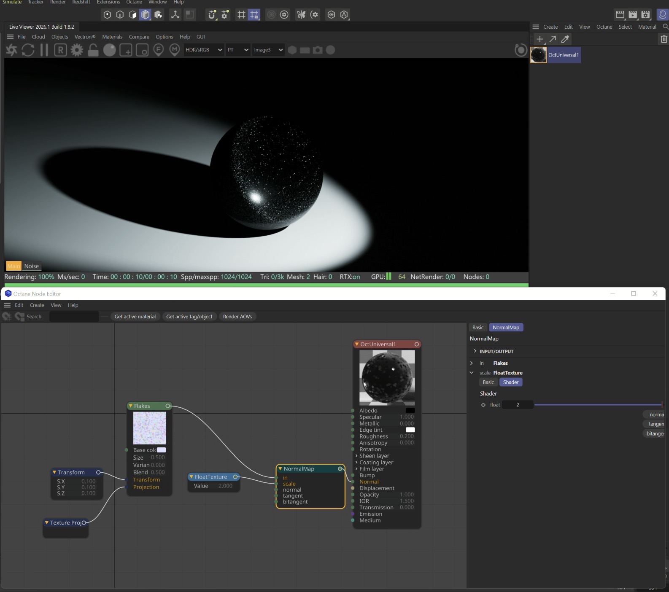Image resolution: width=669 pixels, height=592 pixels.
Task: Click the material picker M pin icon
Action: (175, 50)
